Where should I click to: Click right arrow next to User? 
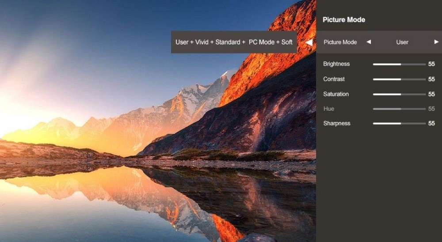[x=436, y=42]
